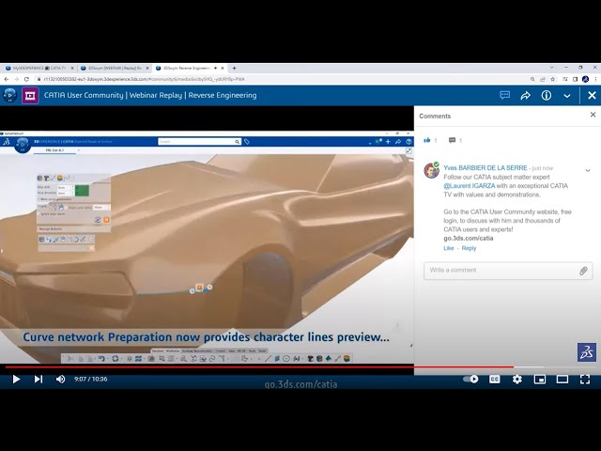Switch to the first browser tab

point(39,68)
